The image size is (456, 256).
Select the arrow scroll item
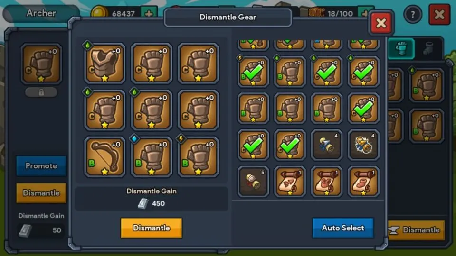pos(290,182)
